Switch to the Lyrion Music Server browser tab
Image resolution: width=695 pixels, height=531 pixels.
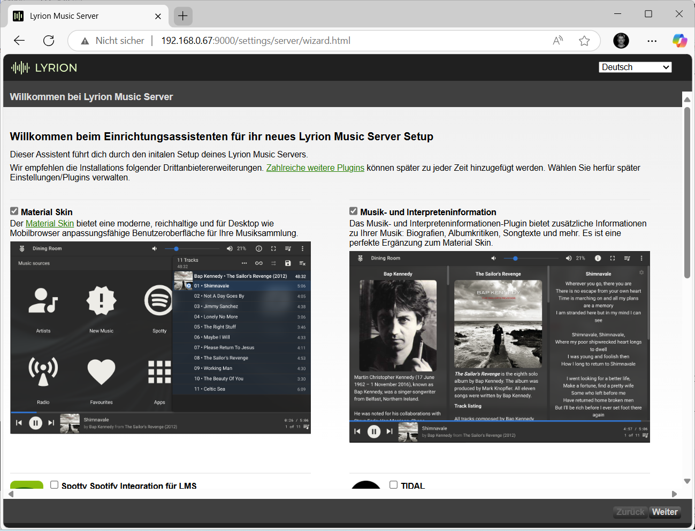tap(87, 16)
